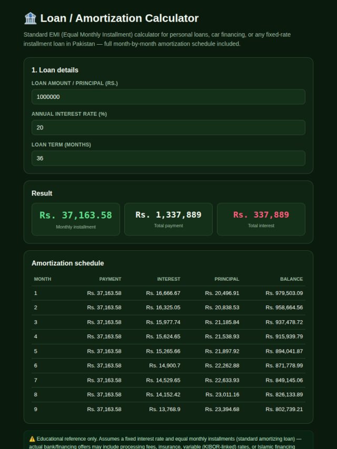The height and width of the screenshot is (449, 337).
Task: Click the PAYMENT column header
Action: pyautogui.click(x=110, y=279)
